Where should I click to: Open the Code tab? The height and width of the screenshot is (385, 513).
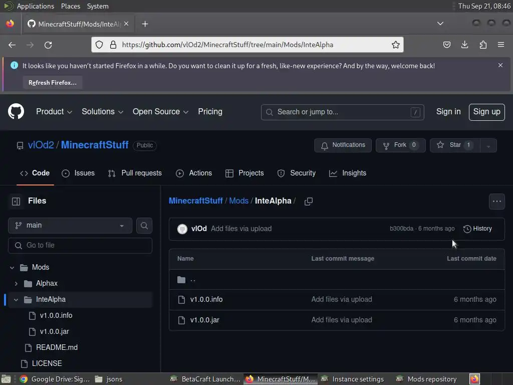(35, 173)
